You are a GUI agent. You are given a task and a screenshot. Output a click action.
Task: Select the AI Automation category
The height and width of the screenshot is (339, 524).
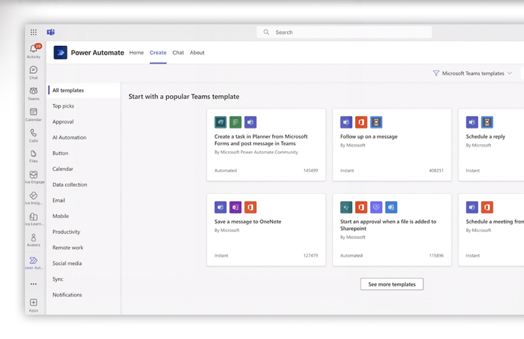pos(70,137)
